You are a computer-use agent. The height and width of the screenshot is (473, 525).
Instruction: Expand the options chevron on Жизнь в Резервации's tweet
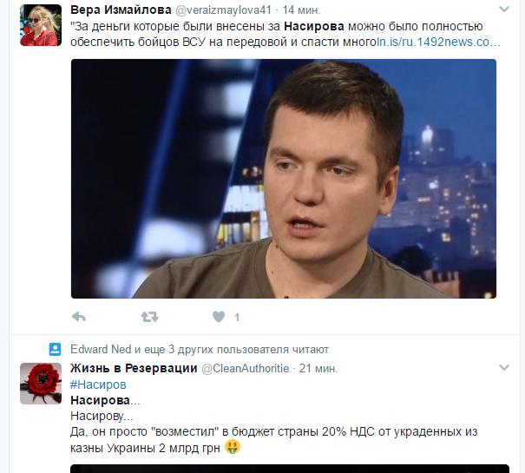pos(504,367)
